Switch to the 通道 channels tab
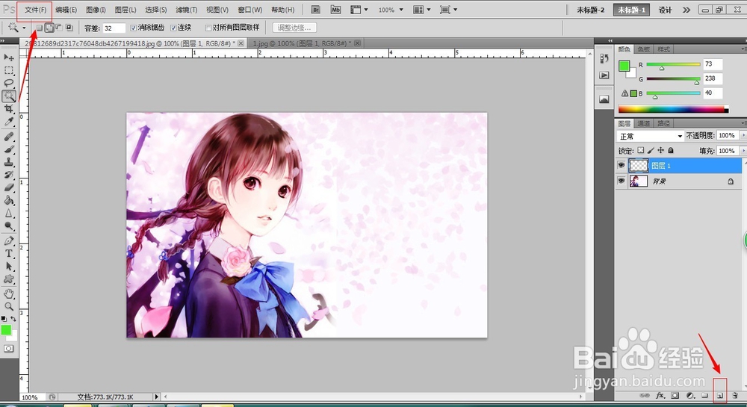Screen dimensions: 747x407 click(x=644, y=123)
